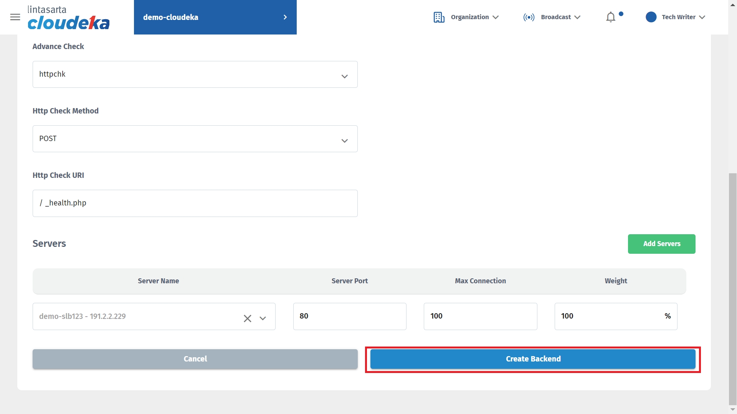The width and height of the screenshot is (737, 414).
Task: Open the Http Check Method dropdown
Action: coord(344,141)
